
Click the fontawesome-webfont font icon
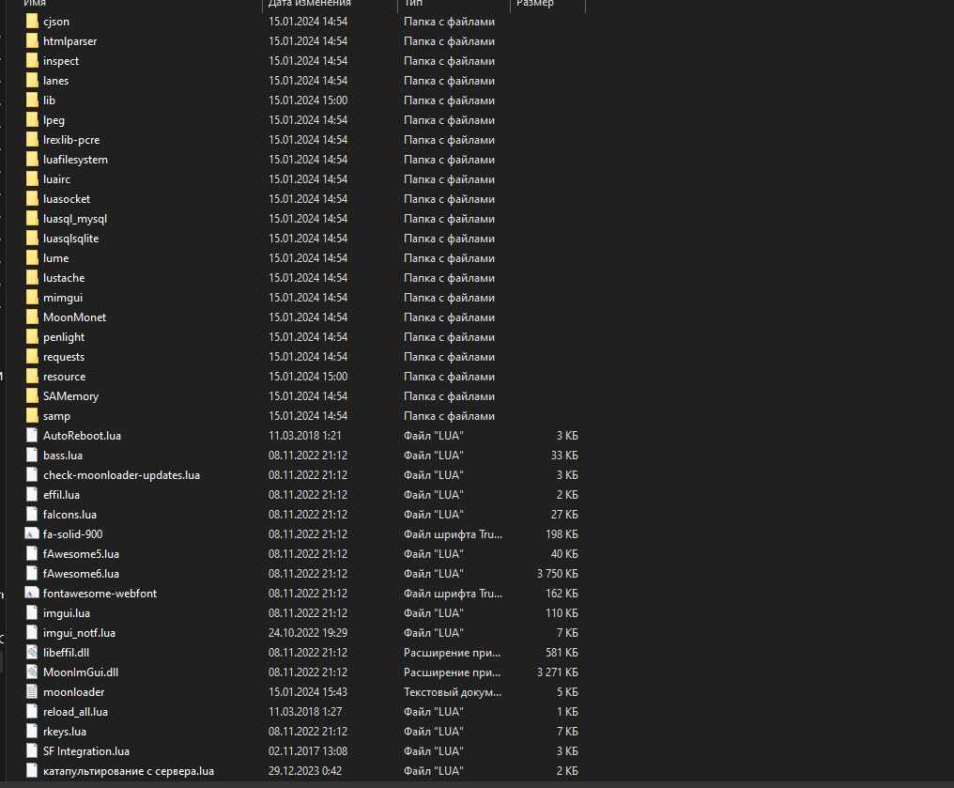33,594
